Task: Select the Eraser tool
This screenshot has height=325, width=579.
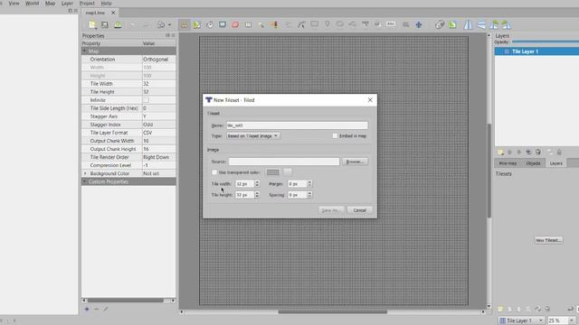Action: point(235,24)
